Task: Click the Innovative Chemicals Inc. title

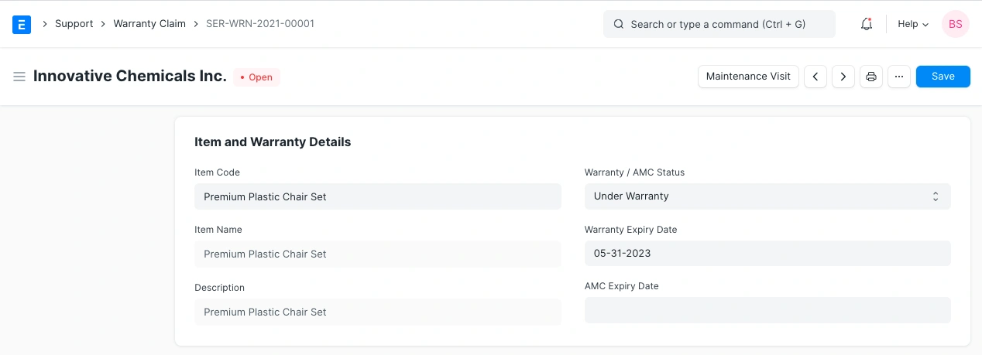Action: 129,77
